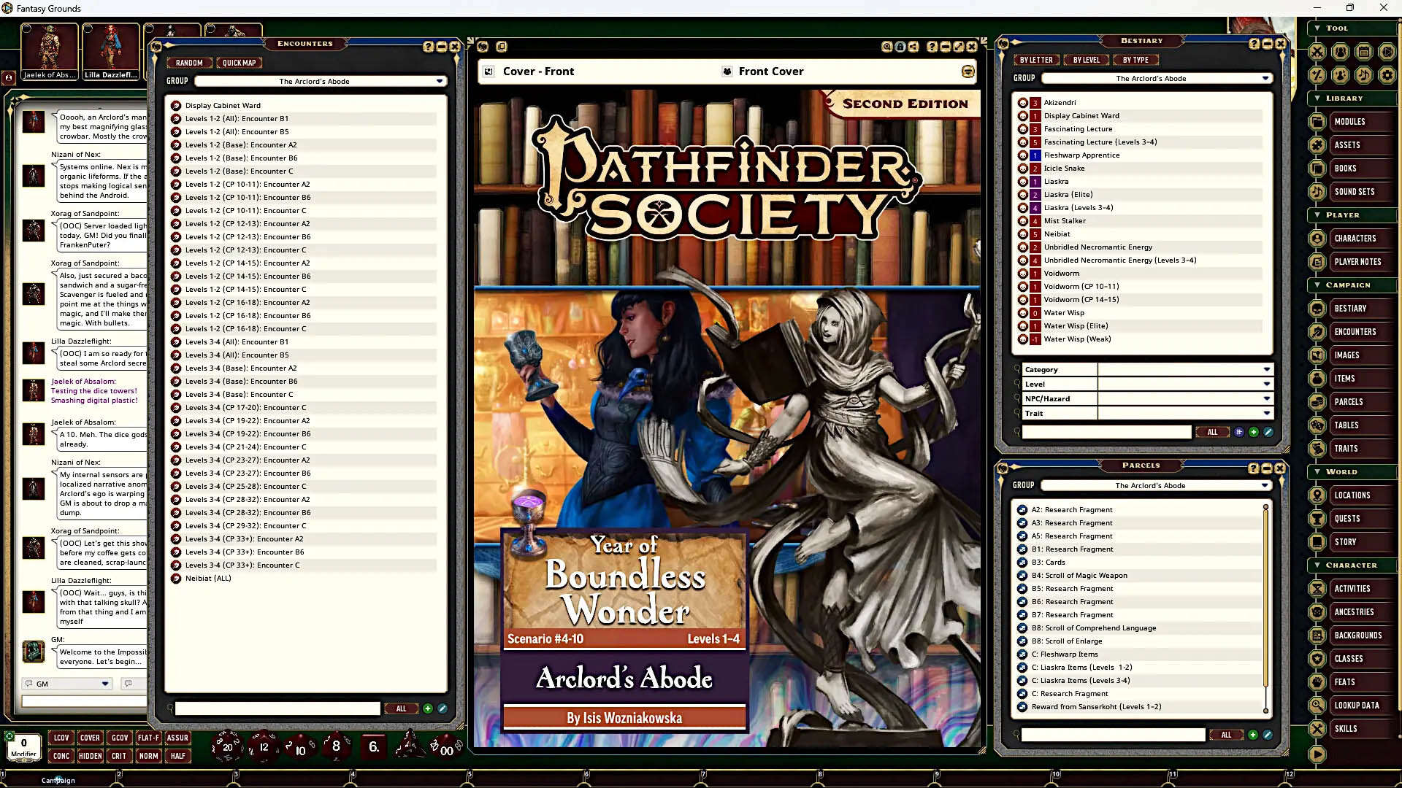This screenshot has height=788, width=1402.
Task: Click the Books icon in Library
Action: (x=1317, y=169)
